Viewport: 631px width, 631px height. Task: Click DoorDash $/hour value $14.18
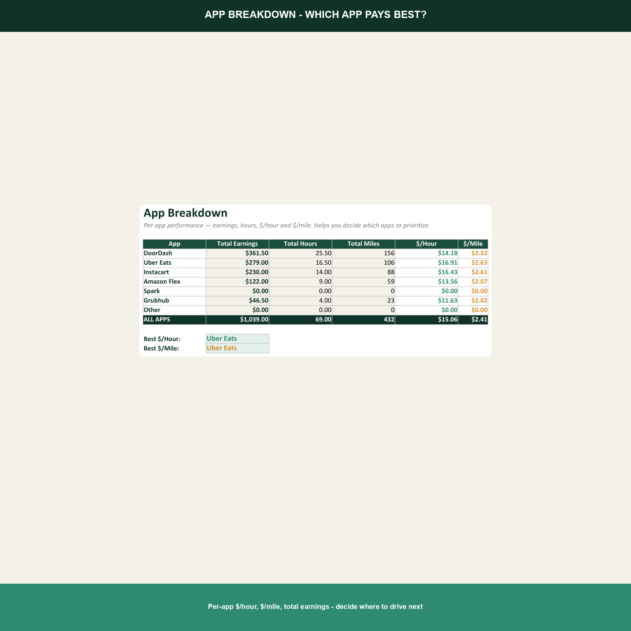[427, 253]
